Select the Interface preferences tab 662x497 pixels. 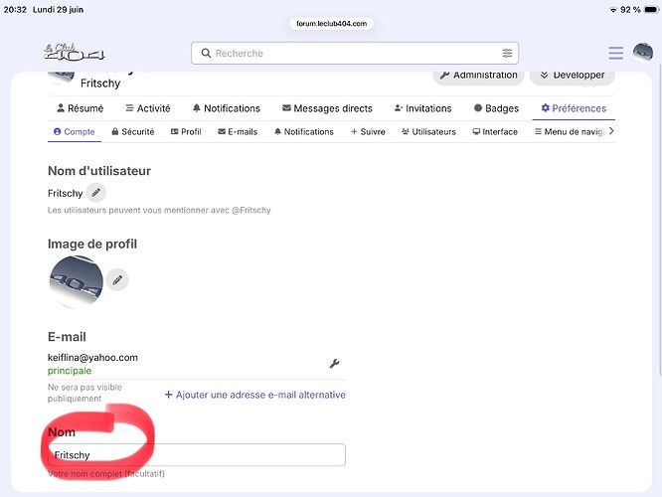coord(495,132)
